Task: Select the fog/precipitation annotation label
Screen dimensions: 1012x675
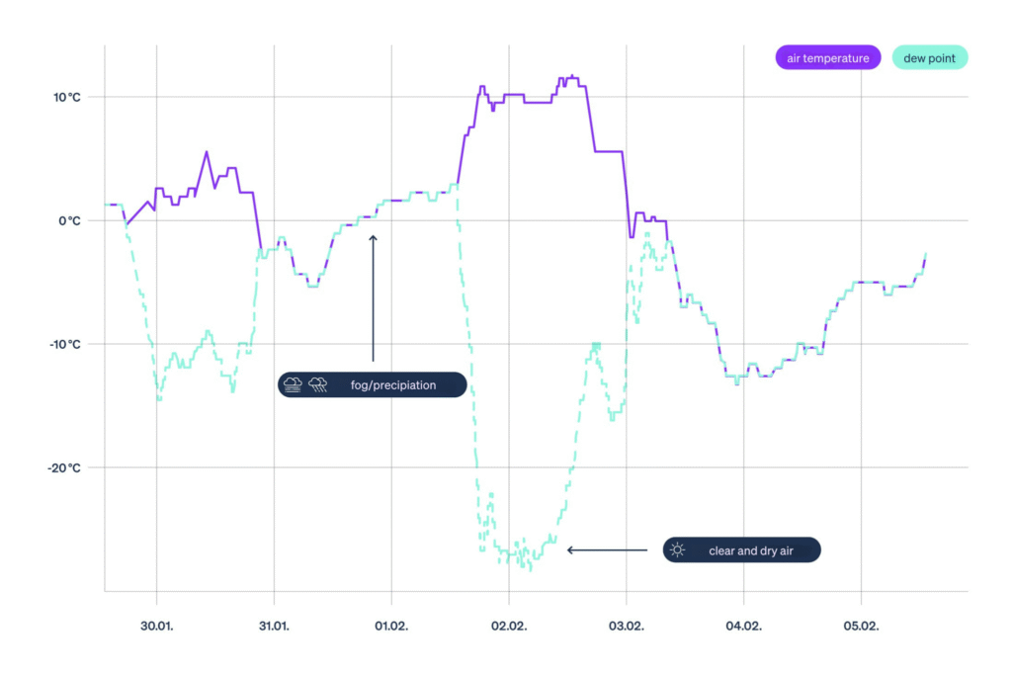Action: [373, 384]
